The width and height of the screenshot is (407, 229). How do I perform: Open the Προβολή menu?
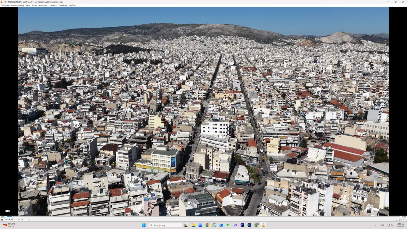pos(63,5)
